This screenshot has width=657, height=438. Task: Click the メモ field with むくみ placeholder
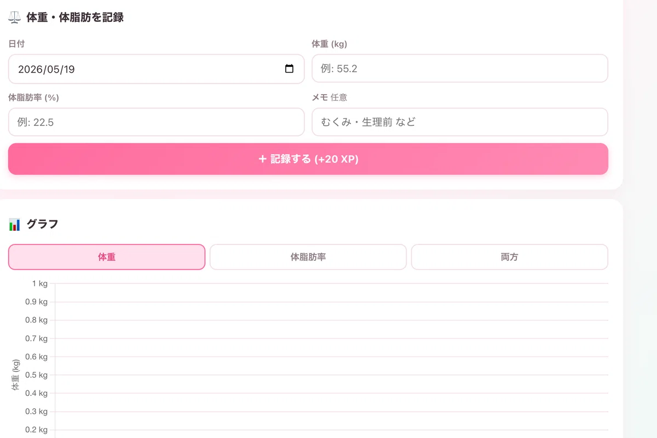460,122
